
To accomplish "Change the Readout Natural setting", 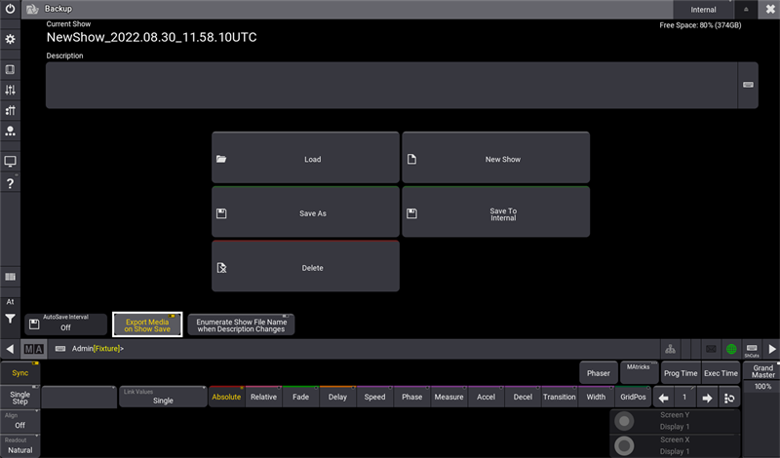I will (x=19, y=445).
